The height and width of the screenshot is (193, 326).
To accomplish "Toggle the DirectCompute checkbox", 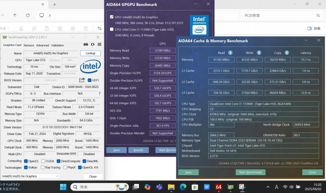I will pyautogui.click(x=58, y=161).
